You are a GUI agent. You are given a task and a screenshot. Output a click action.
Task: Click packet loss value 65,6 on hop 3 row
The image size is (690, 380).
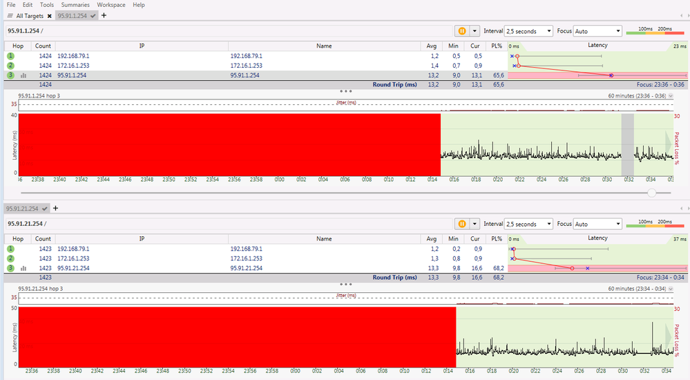tap(499, 75)
